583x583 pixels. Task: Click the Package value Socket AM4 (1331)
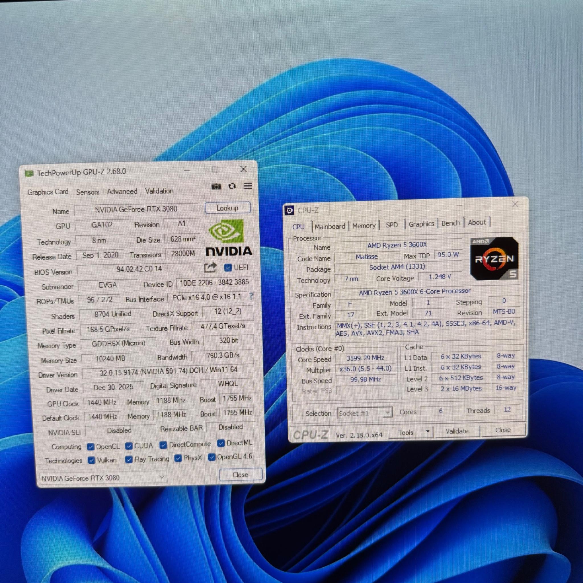click(397, 267)
